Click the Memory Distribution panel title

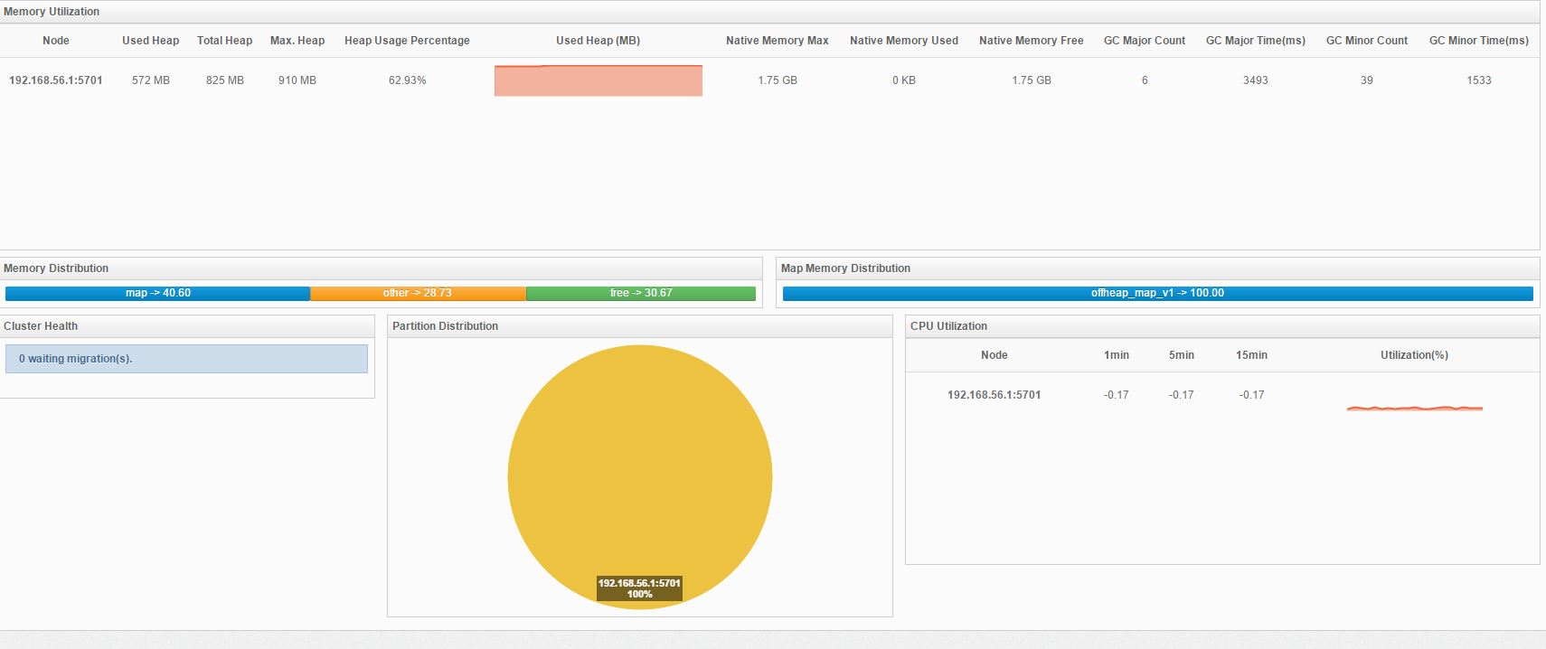tap(56, 268)
